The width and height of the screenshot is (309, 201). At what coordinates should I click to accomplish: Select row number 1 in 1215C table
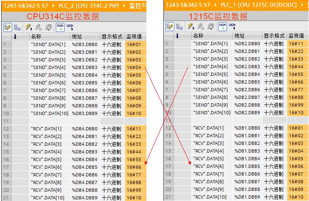pyautogui.click(x=169, y=44)
